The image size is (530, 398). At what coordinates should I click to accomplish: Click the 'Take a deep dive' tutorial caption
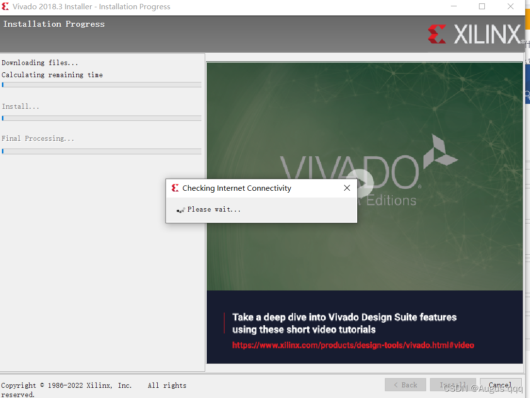pyautogui.click(x=345, y=323)
